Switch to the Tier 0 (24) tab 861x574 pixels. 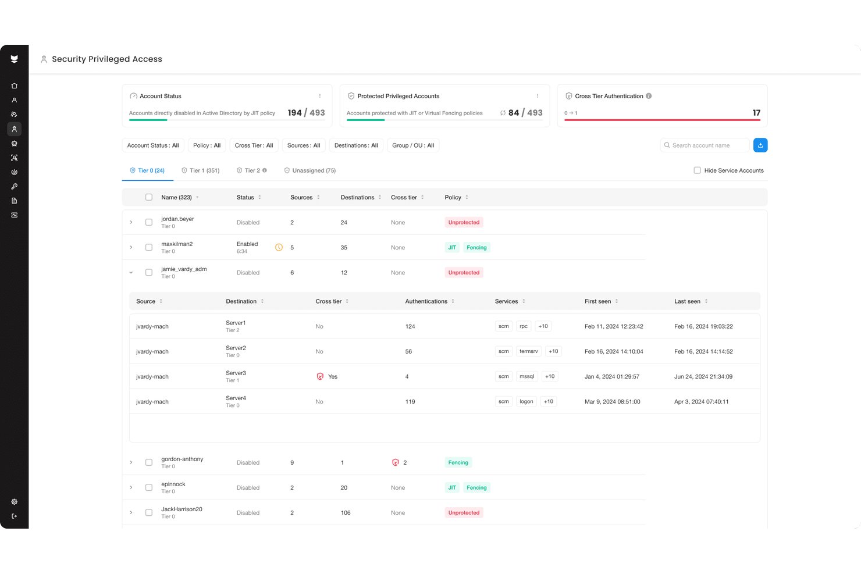(147, 170)
